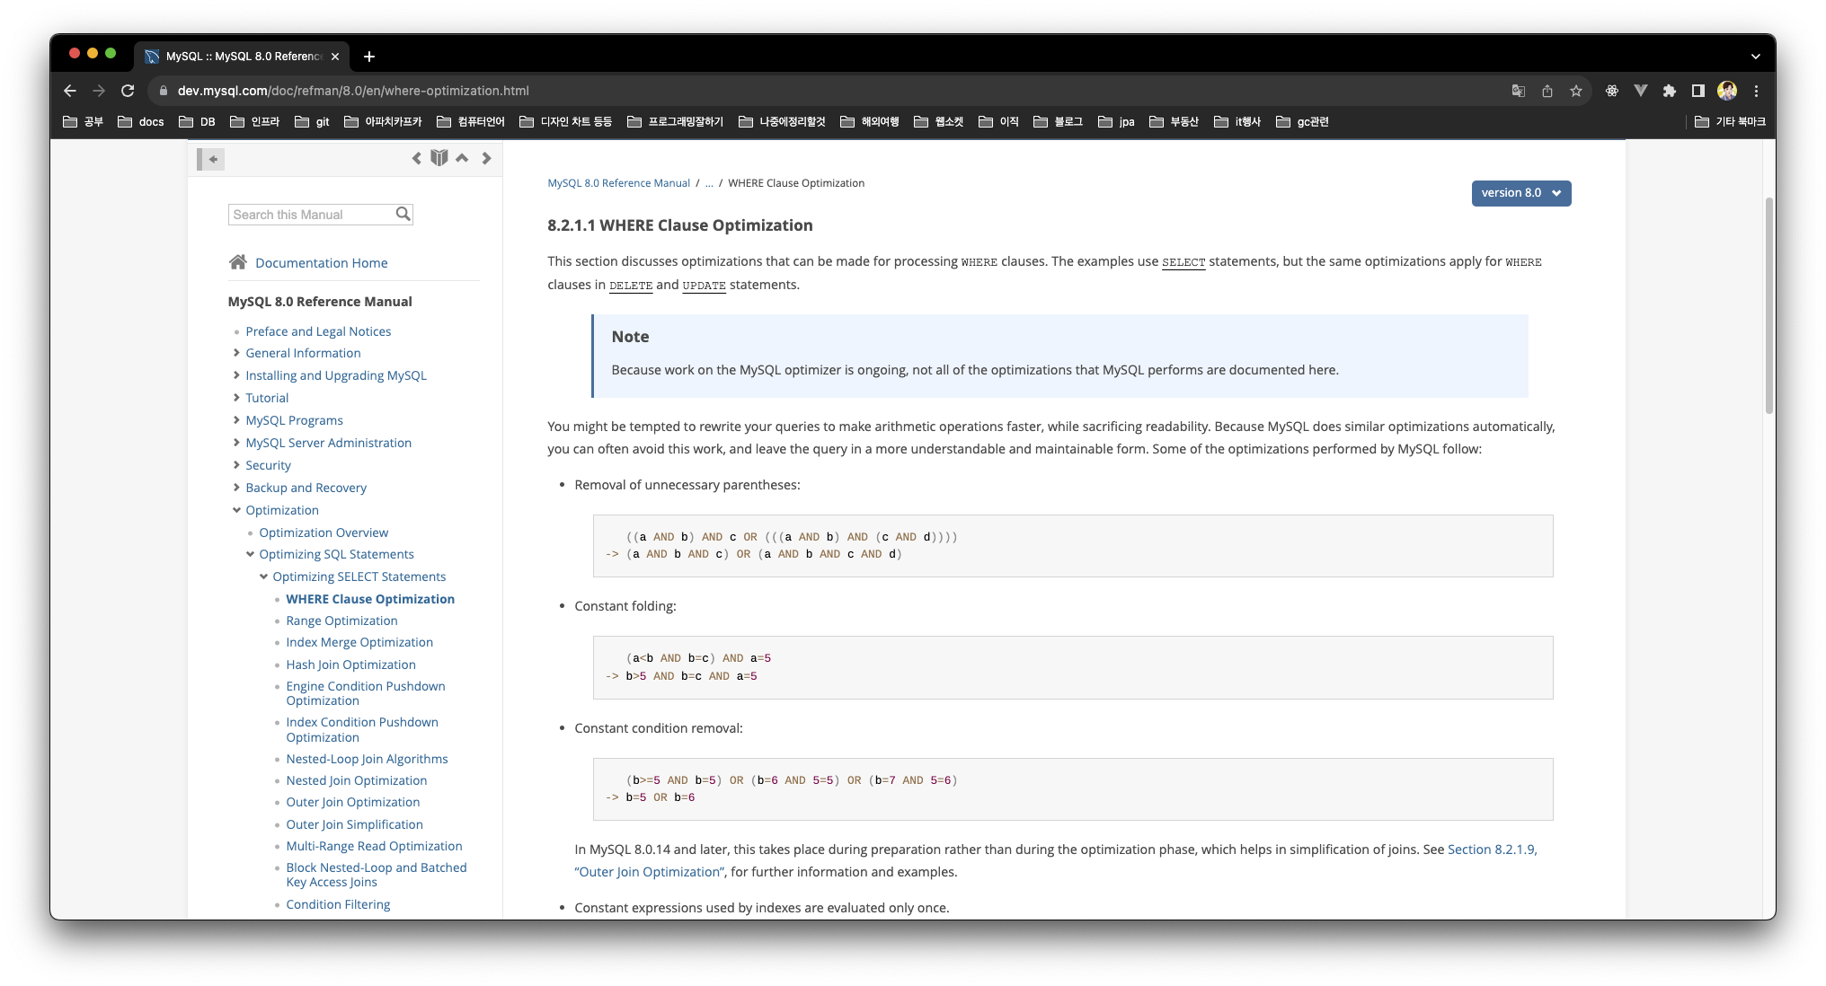Go to previous manual page arrow
This screenshot has height=986, width=1826.
tap(416, 159)
